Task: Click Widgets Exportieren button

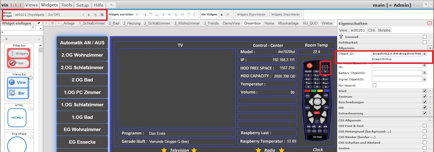Action: (x=251, y=15)
